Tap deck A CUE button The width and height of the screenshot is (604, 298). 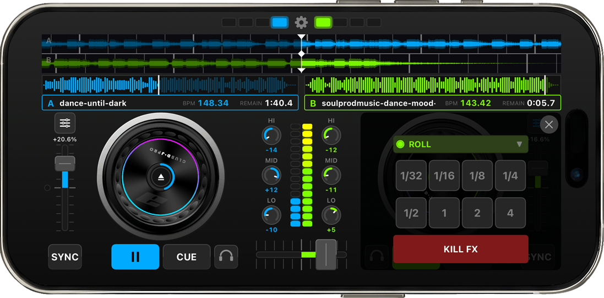click(187, 257)
